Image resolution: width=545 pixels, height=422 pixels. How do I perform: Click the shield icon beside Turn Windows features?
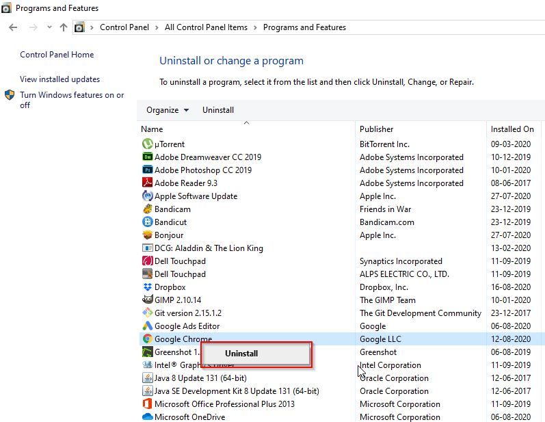[10, 95]
